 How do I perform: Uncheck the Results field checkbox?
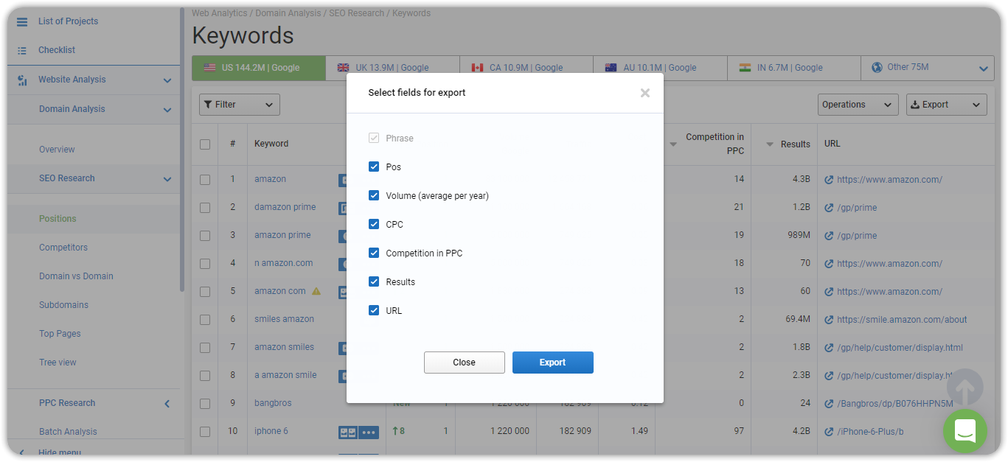374,282
